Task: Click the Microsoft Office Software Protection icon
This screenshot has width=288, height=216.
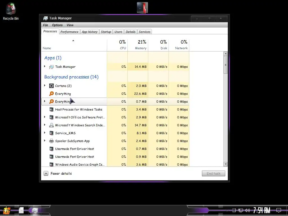Action: click(x=51, y=117)
